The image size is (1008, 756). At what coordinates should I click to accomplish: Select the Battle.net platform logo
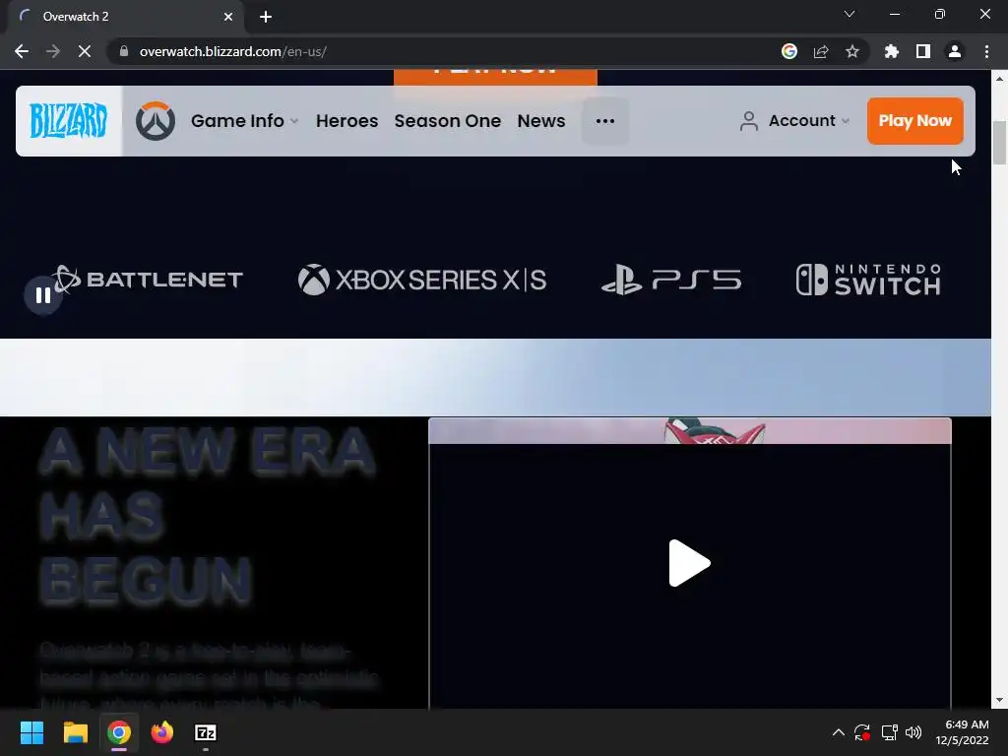point(148,280)
